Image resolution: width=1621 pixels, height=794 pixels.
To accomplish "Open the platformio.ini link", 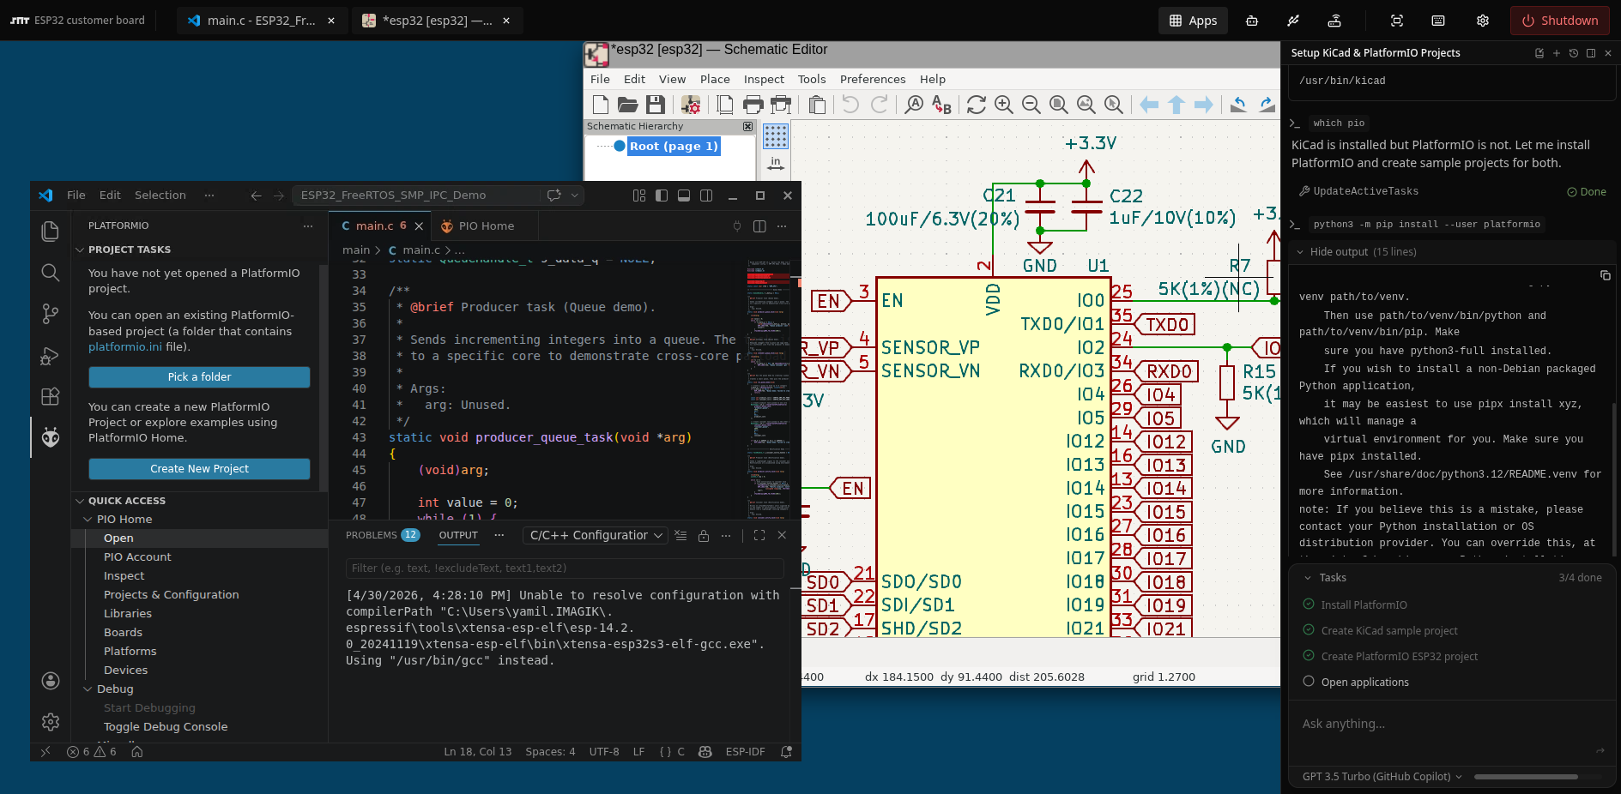I will coord(124,347).
